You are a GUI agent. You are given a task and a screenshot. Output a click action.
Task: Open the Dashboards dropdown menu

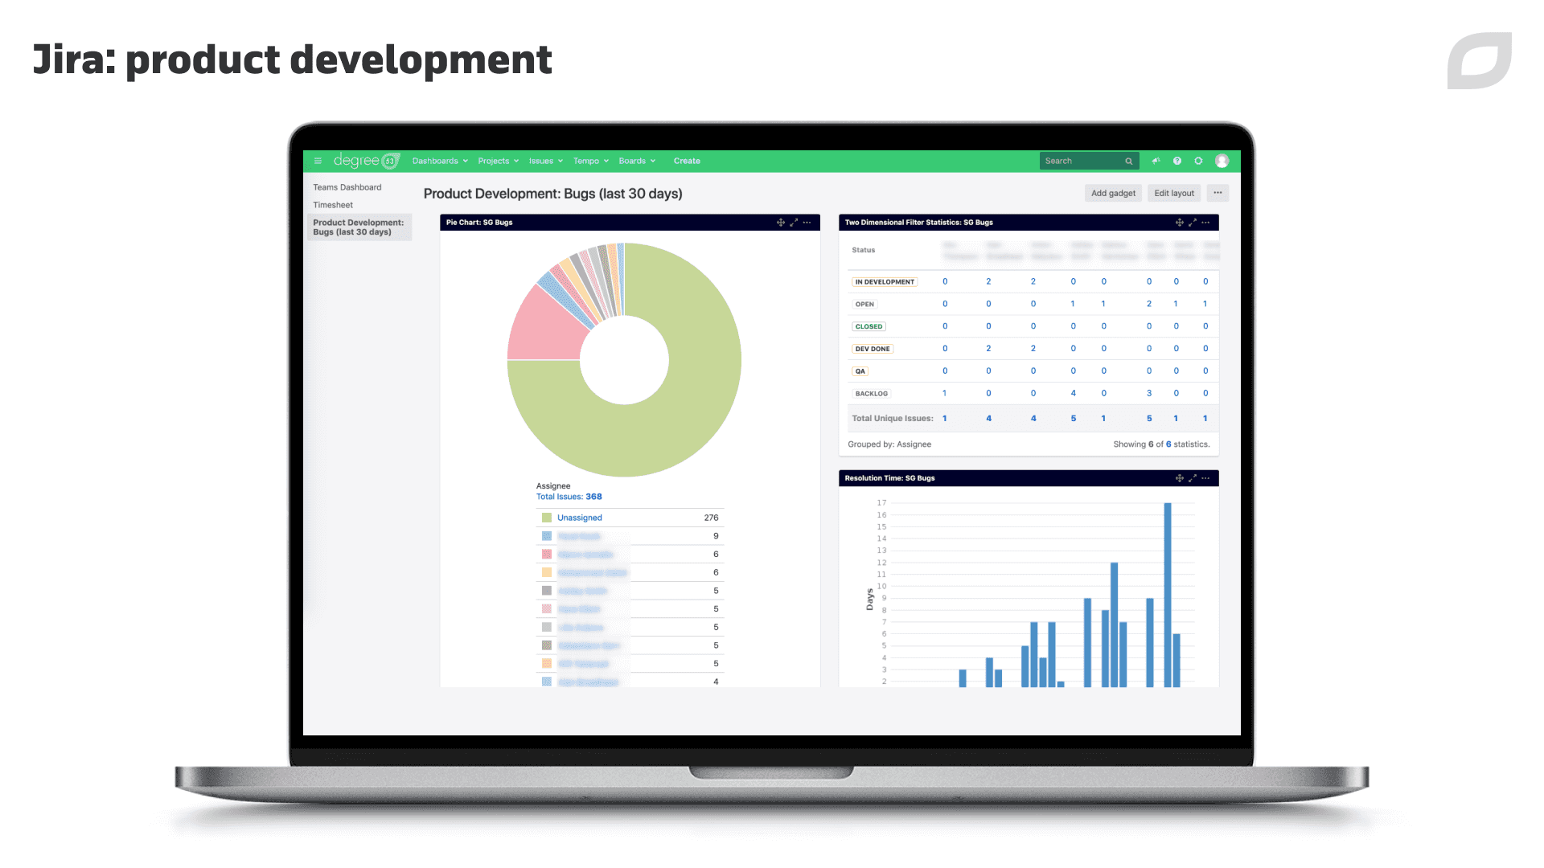point(440,161)
